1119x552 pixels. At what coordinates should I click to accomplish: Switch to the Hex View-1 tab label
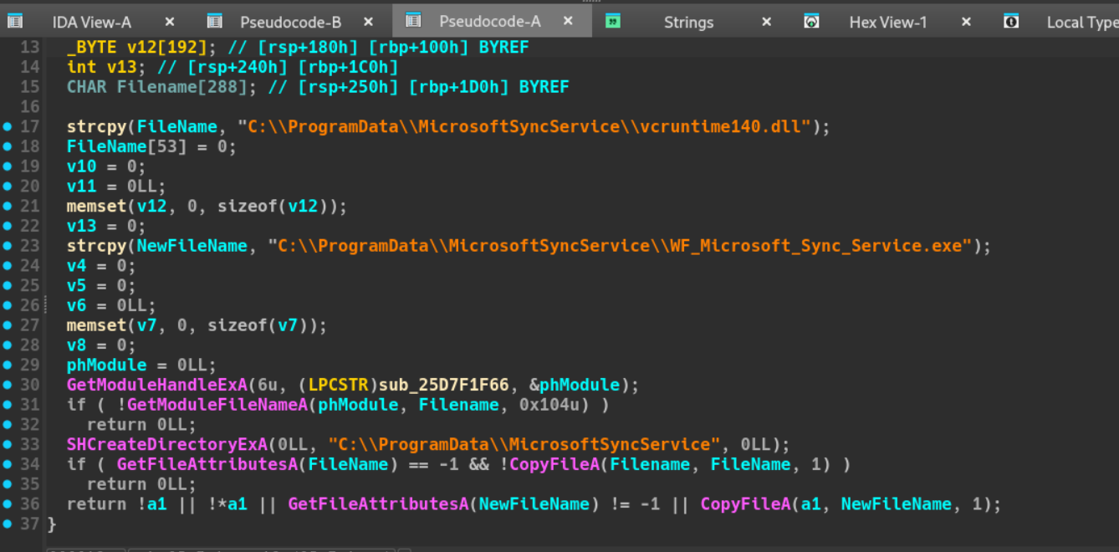point(887,23)
